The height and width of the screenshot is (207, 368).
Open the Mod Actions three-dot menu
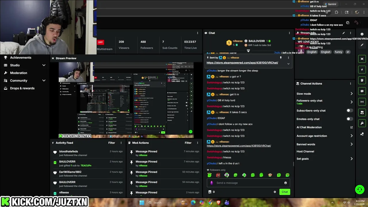tap(198, 143)
